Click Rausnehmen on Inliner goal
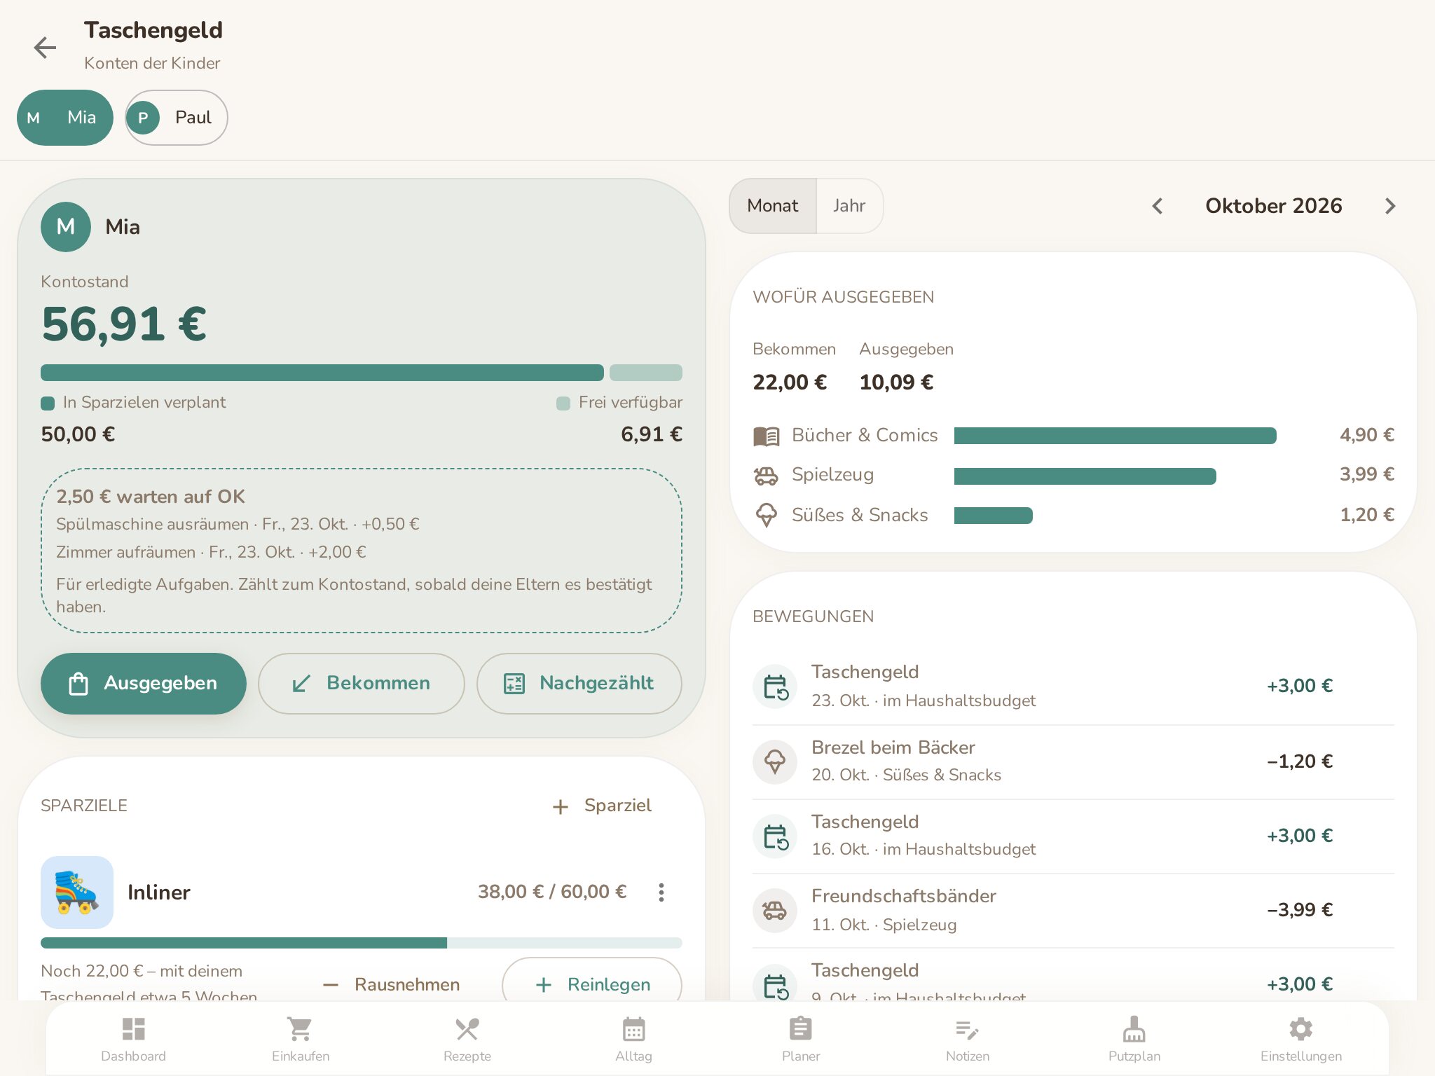This screenshot has width=1435, height=1076. pyautogui.click(x=391, y=985)
